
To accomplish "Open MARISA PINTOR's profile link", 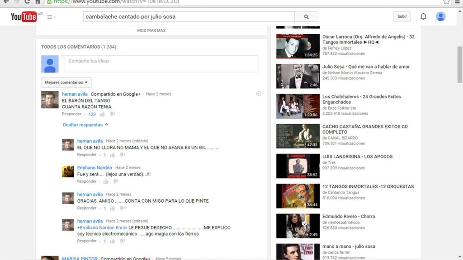I will 80,258.
